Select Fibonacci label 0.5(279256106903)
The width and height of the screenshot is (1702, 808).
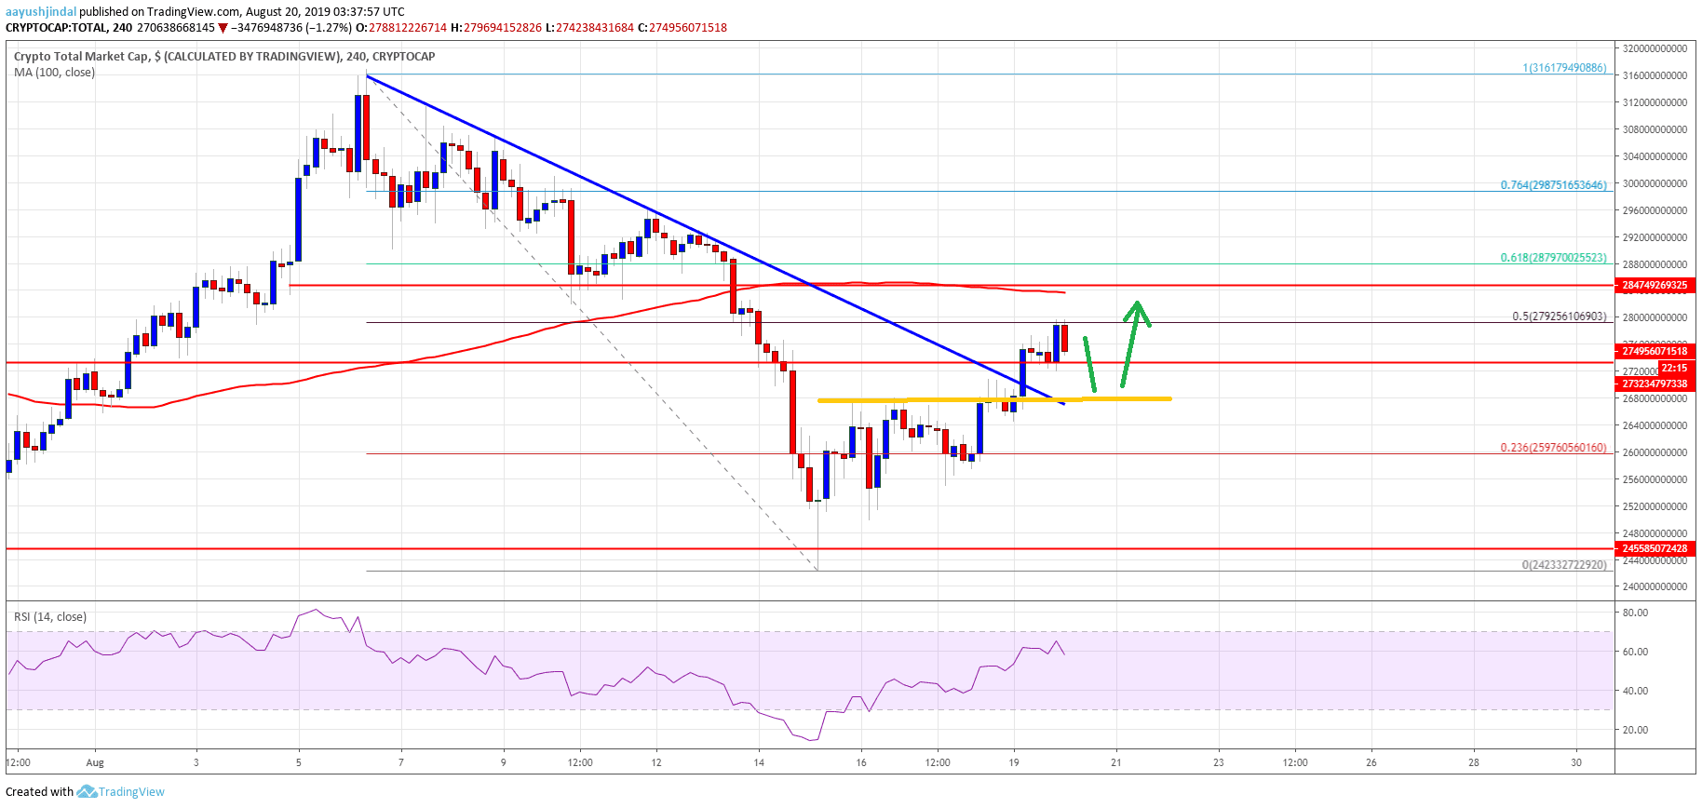[x=1559, y=316]
